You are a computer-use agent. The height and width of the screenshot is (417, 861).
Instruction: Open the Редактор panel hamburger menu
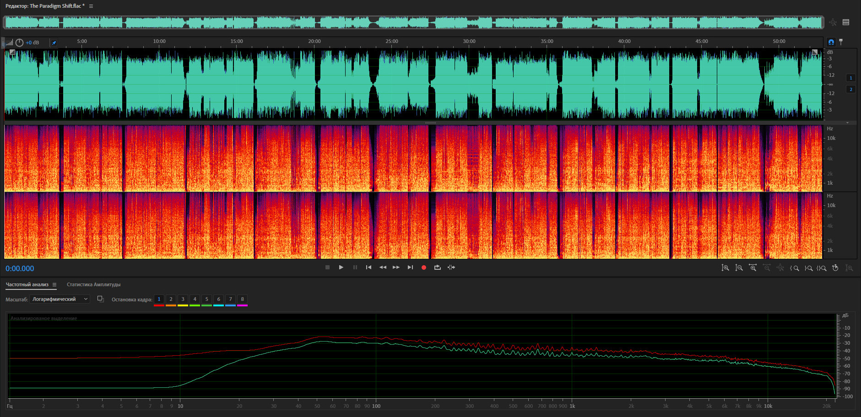pyautogui.click(x=91, y=6)
